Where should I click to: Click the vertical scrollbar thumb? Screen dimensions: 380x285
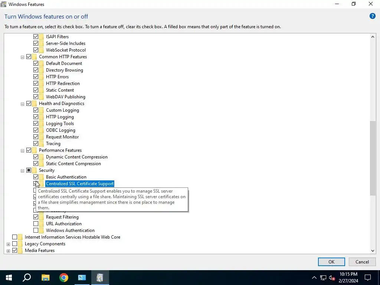point(373,158)
